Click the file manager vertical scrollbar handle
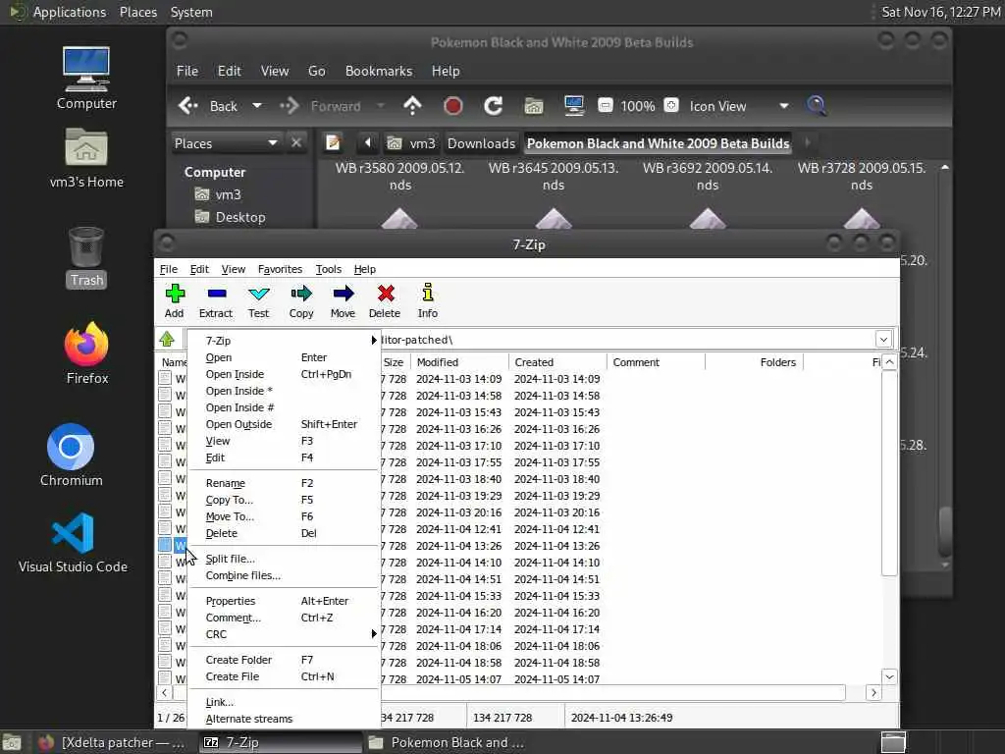Viewport: 1005px width, 754px height. (945, 532)
